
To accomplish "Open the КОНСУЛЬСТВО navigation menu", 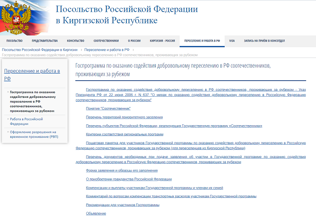I will (75, 41).
